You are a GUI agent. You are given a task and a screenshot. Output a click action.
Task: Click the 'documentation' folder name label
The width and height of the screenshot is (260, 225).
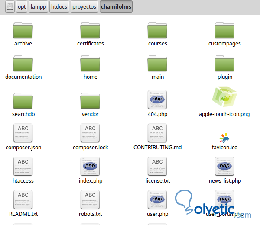click(23, 77)
